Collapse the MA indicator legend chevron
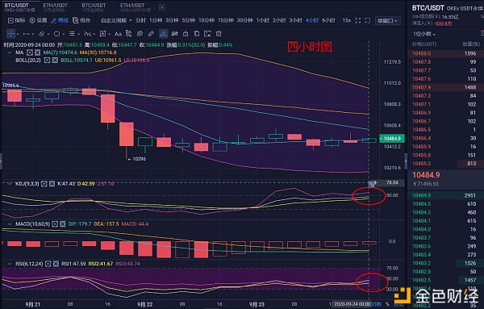 [10, 52]
